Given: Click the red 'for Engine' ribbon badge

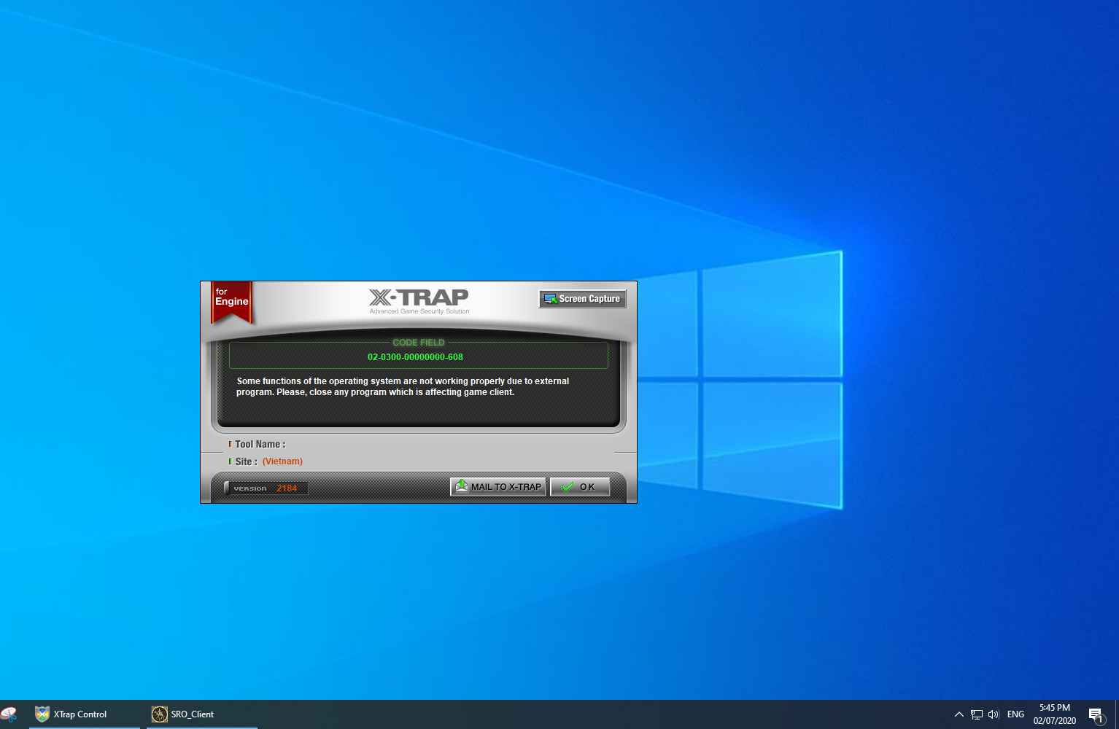Looking at the screenshot, I should click(x=231, y=302).
